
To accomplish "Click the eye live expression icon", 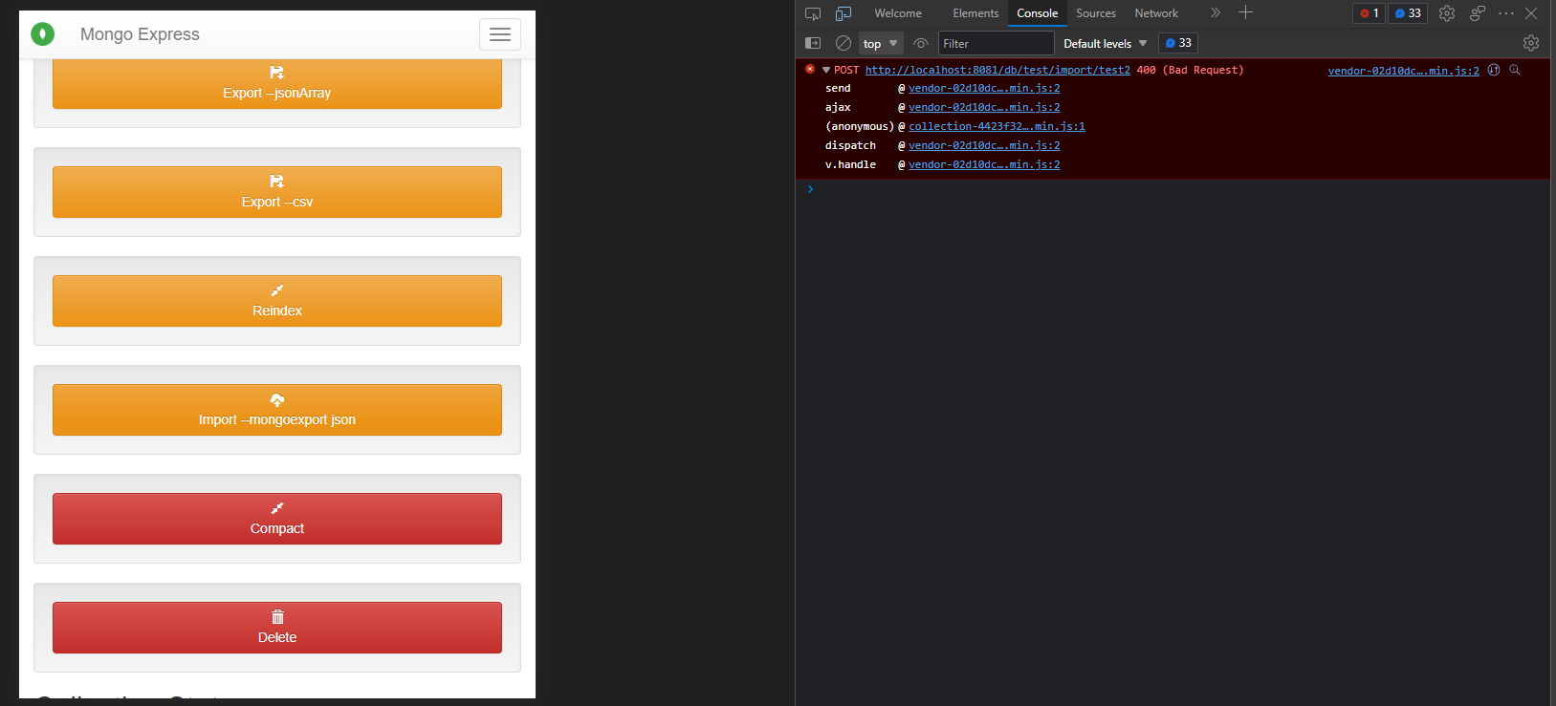I will pyautogui.click(x=921, y=43).
